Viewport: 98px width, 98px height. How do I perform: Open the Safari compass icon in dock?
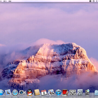[x=15, y=93]
